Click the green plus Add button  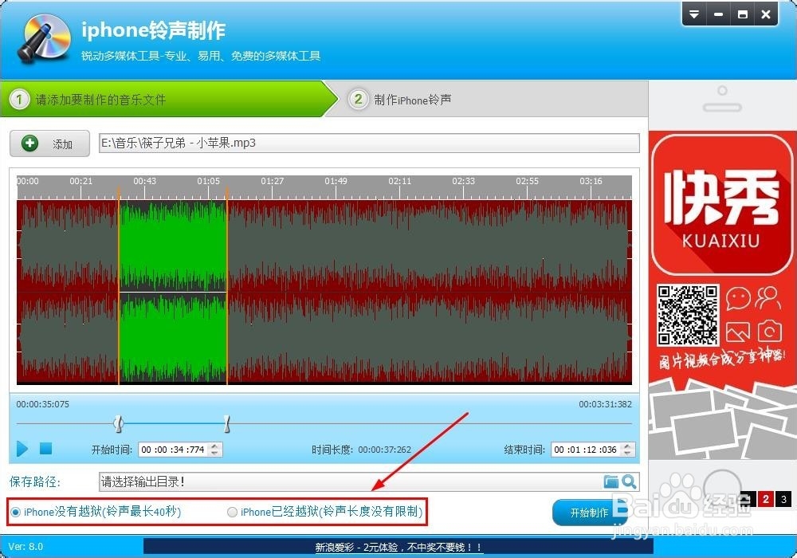point(49,143)
